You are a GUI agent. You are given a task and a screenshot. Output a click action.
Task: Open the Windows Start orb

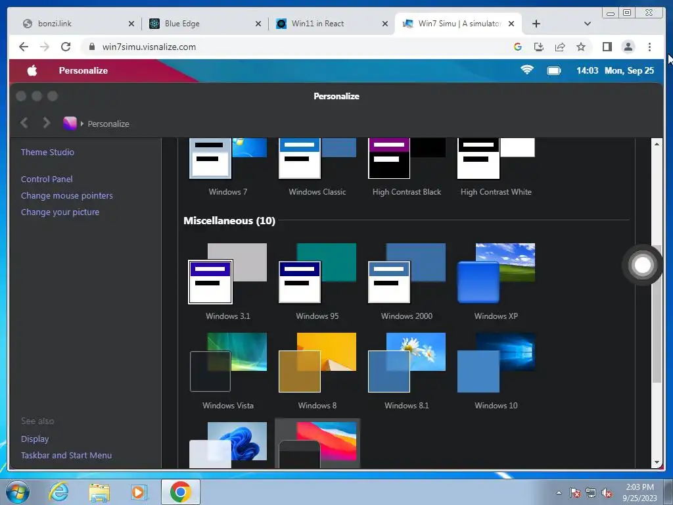pos(18,492)
